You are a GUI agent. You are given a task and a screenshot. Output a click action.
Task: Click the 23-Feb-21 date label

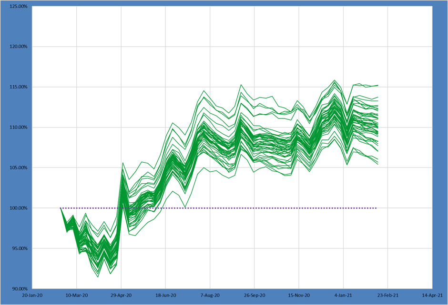[x=388, y=295]
